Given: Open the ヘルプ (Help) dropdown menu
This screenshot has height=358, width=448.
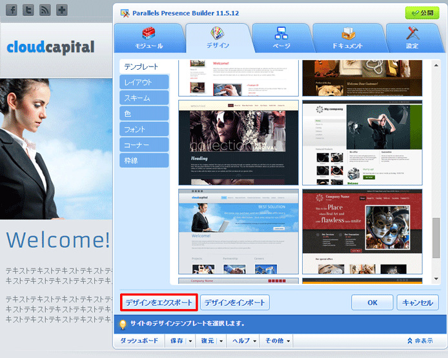Looking at the screenshot, I should pos(245,341).
